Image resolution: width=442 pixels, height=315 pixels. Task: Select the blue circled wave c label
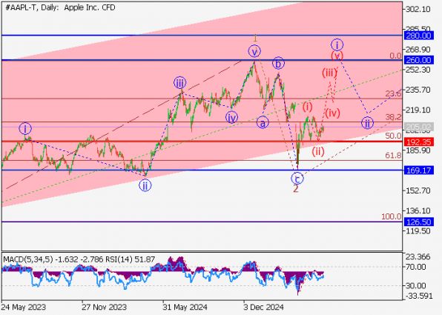[x=297, y=179]
